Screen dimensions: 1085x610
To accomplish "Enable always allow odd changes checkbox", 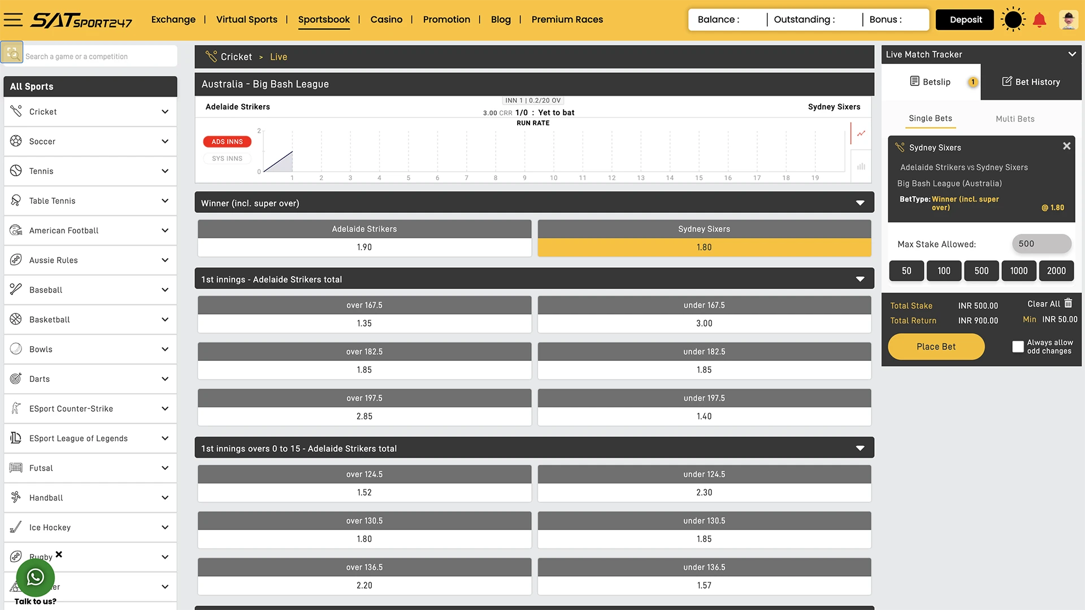I will [x=1018, y=347].
